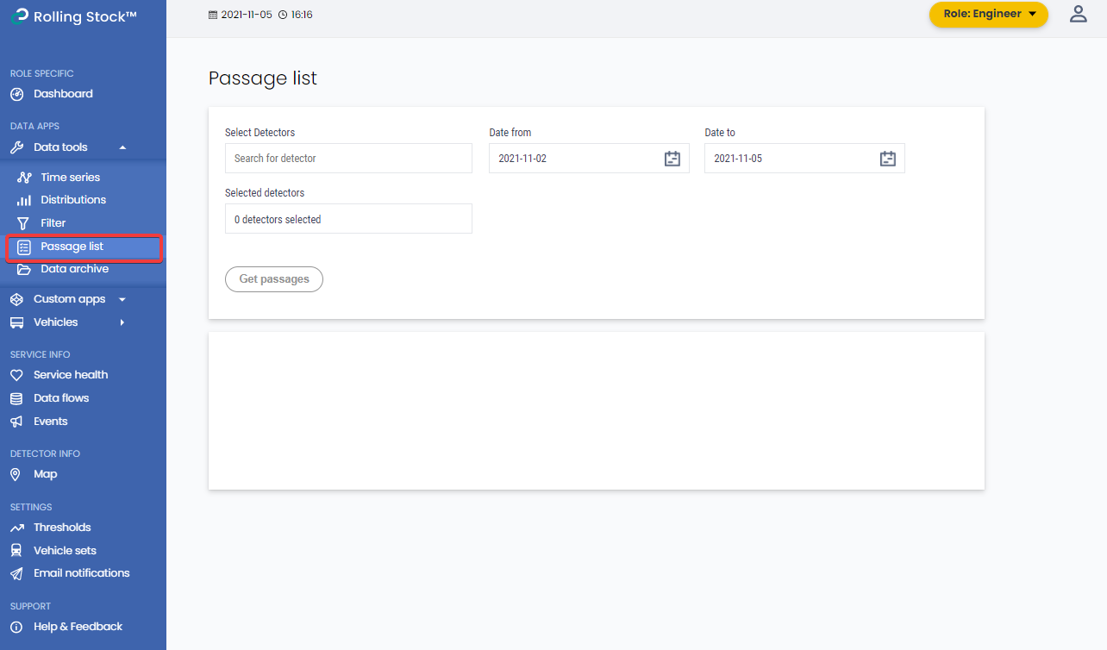Viewport: 1107px width, 650px height.
Task: Expand the Vehicles submenu arrow
Action: click(x=122, y=322)
